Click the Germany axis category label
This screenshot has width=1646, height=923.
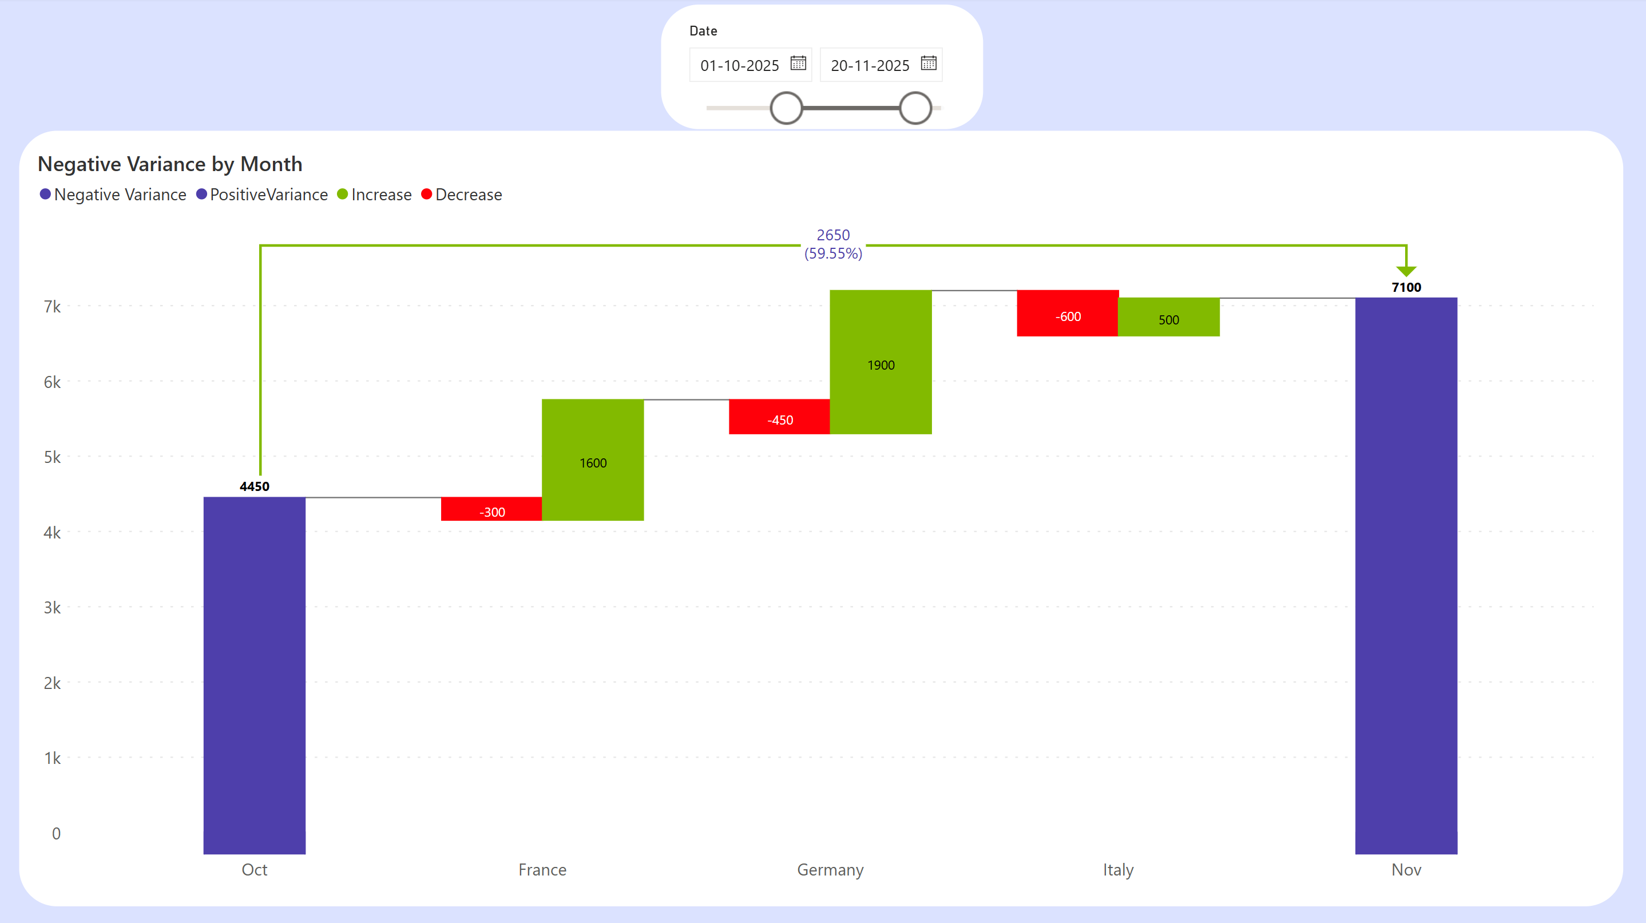pyautogui.click(x=830, y=869)
